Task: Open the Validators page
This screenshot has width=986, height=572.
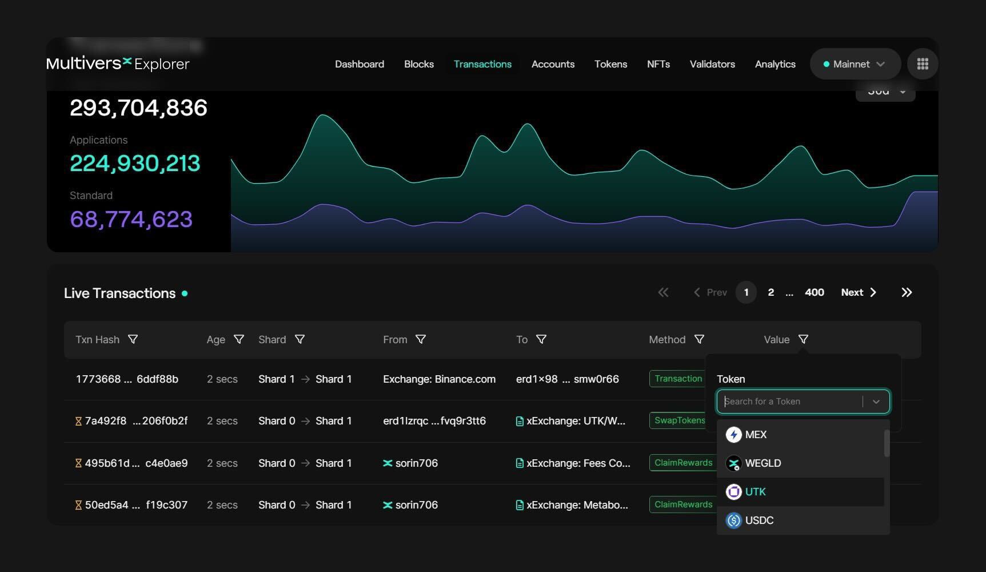Action: pos(712,64)
